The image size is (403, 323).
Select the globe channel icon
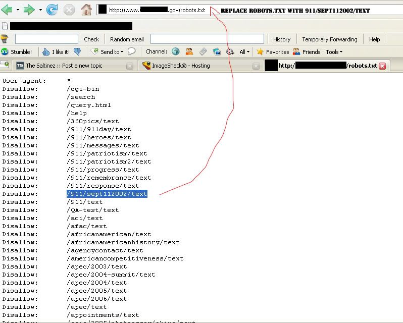(x=176, y=51)
